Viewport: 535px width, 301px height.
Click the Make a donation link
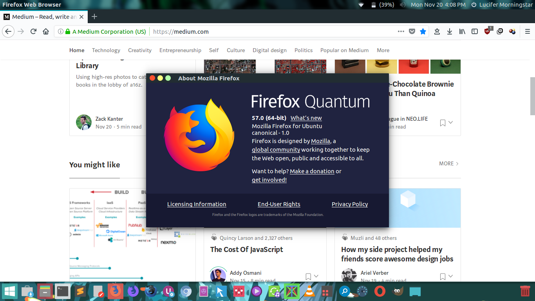pos(312,171)
